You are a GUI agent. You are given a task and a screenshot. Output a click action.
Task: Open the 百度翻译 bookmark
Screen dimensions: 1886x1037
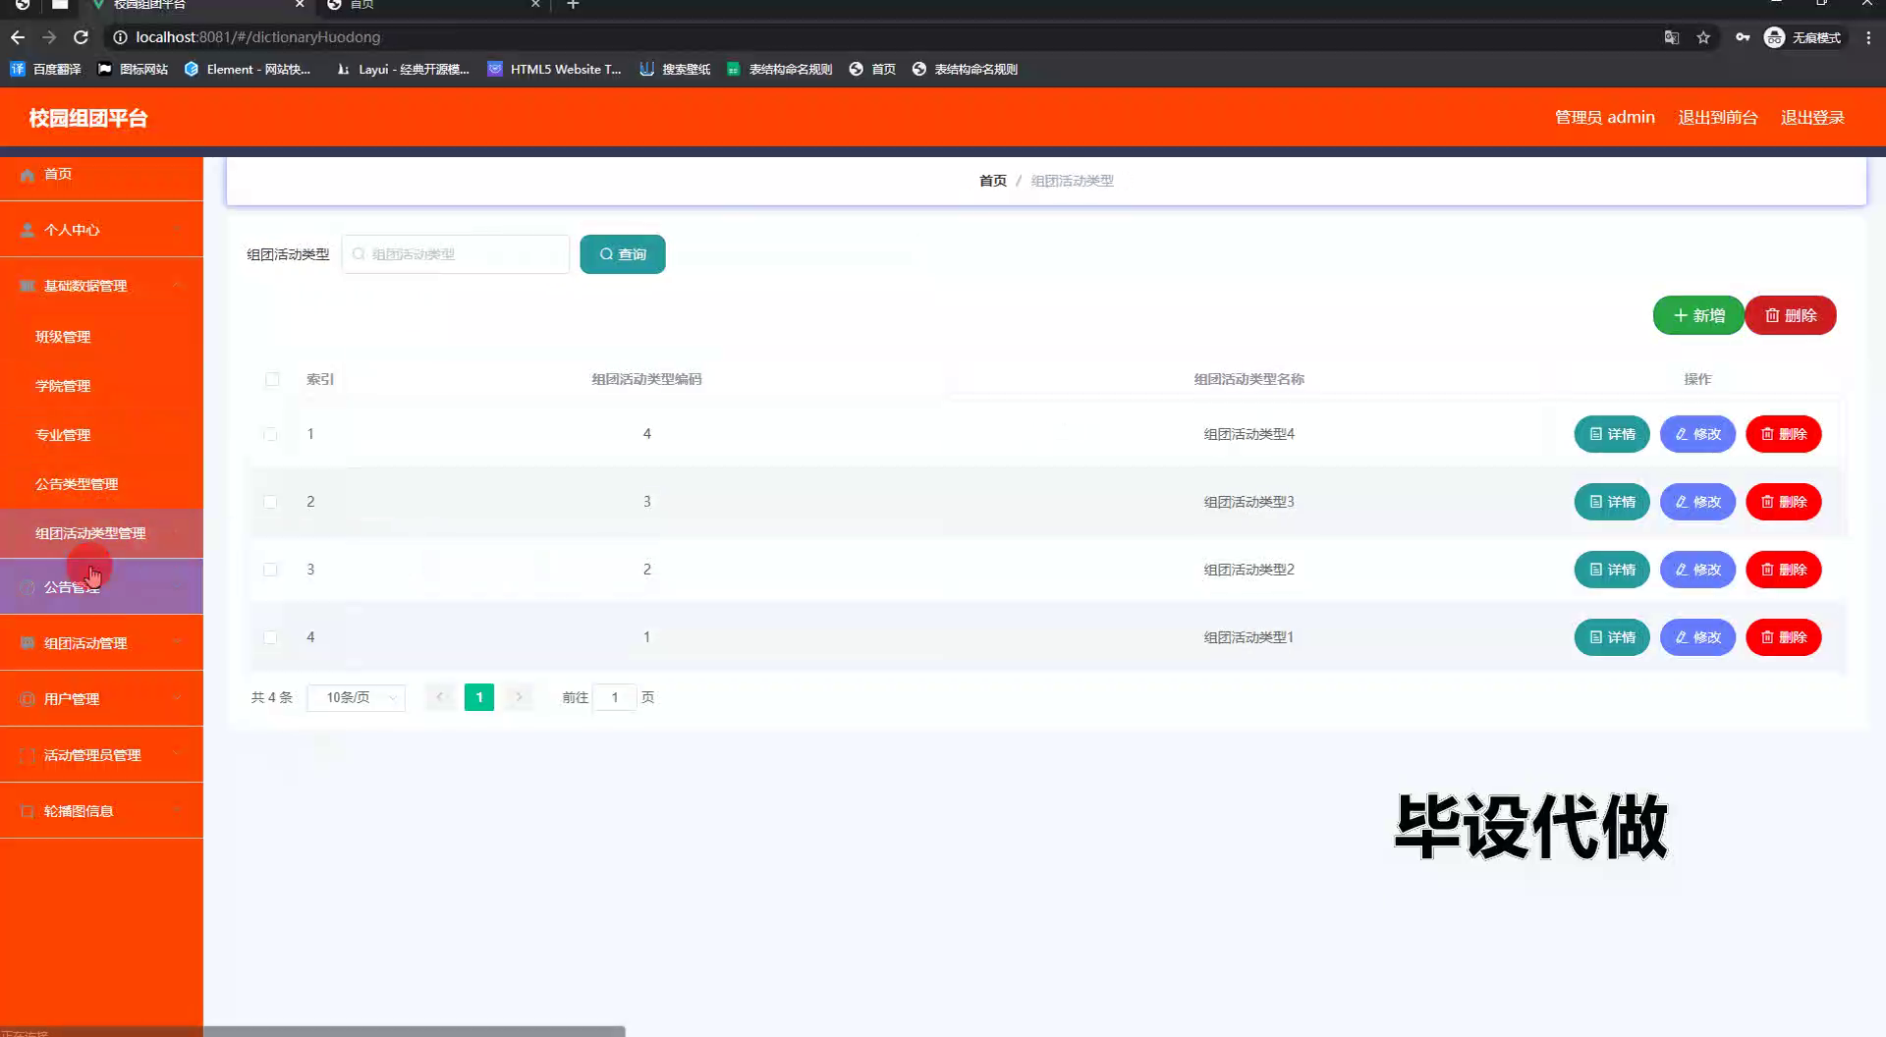click(45, 69)
